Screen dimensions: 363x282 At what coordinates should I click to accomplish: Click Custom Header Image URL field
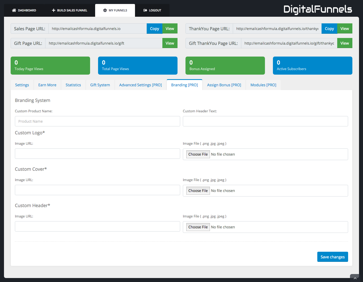(x=98, y=227)
